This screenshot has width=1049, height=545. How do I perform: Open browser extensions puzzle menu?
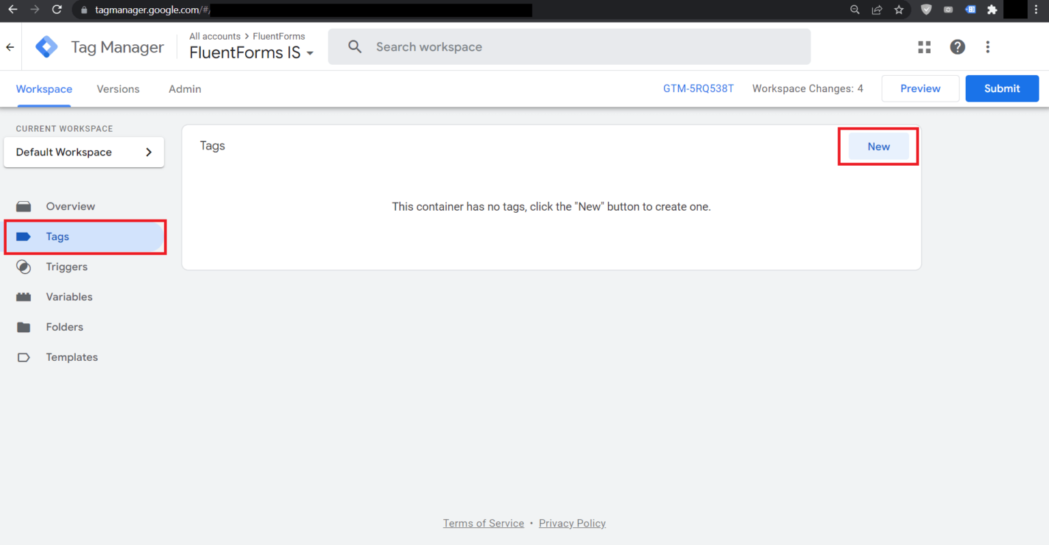click(992, 10)
